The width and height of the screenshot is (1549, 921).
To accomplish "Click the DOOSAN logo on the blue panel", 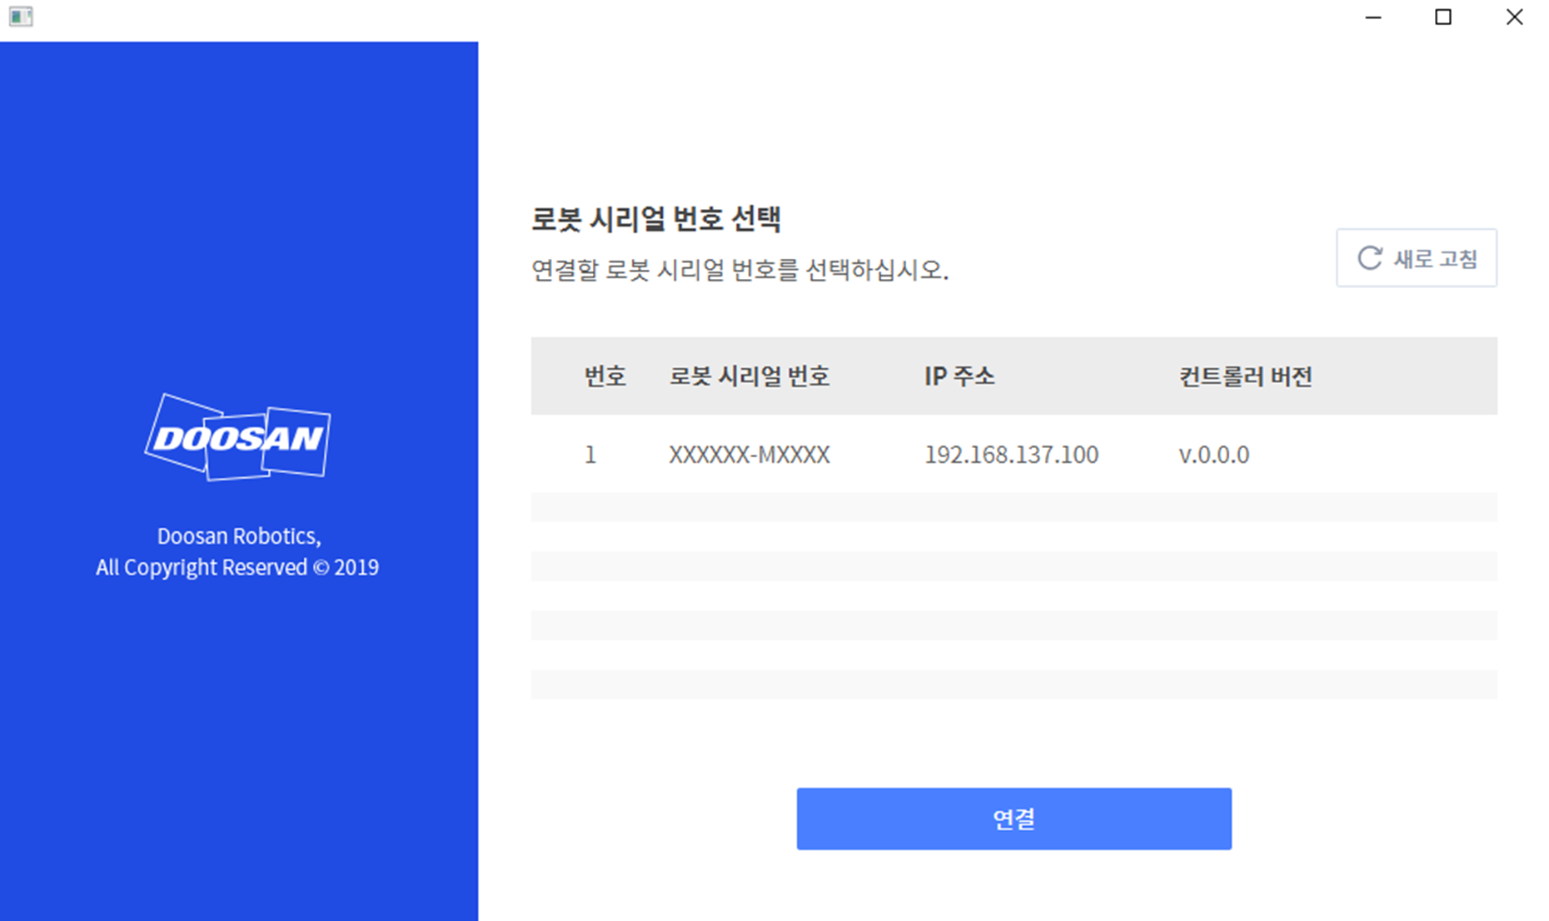I will tap(238, 440).
